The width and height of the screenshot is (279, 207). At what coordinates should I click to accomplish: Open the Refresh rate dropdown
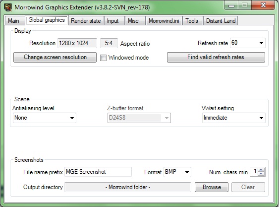tap(248, 43)
